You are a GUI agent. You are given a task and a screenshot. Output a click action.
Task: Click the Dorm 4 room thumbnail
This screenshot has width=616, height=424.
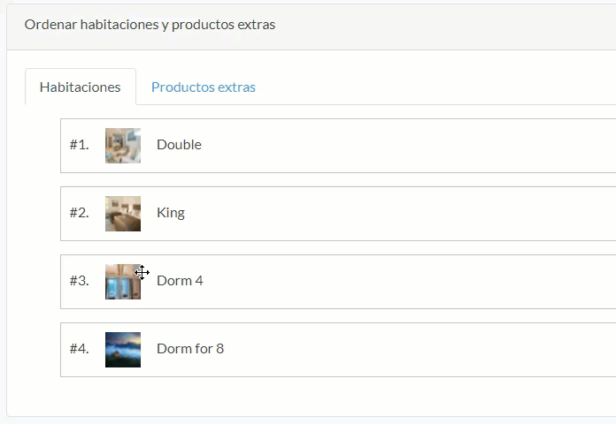tap(123, 282)
